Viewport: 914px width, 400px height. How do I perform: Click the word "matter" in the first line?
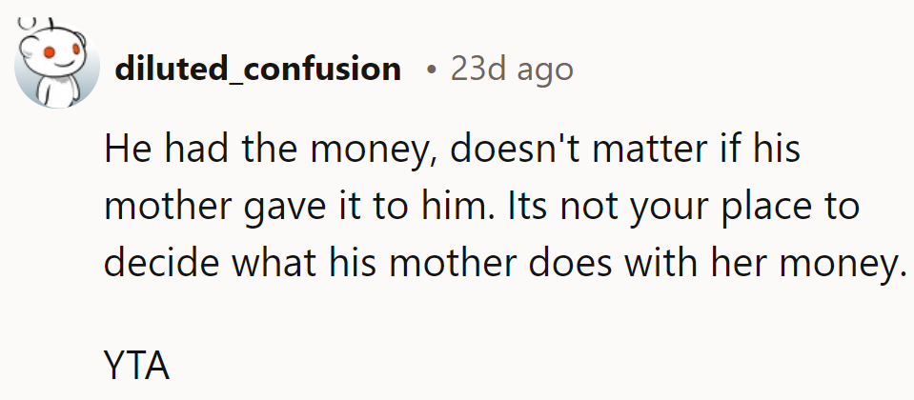[619, 150]
